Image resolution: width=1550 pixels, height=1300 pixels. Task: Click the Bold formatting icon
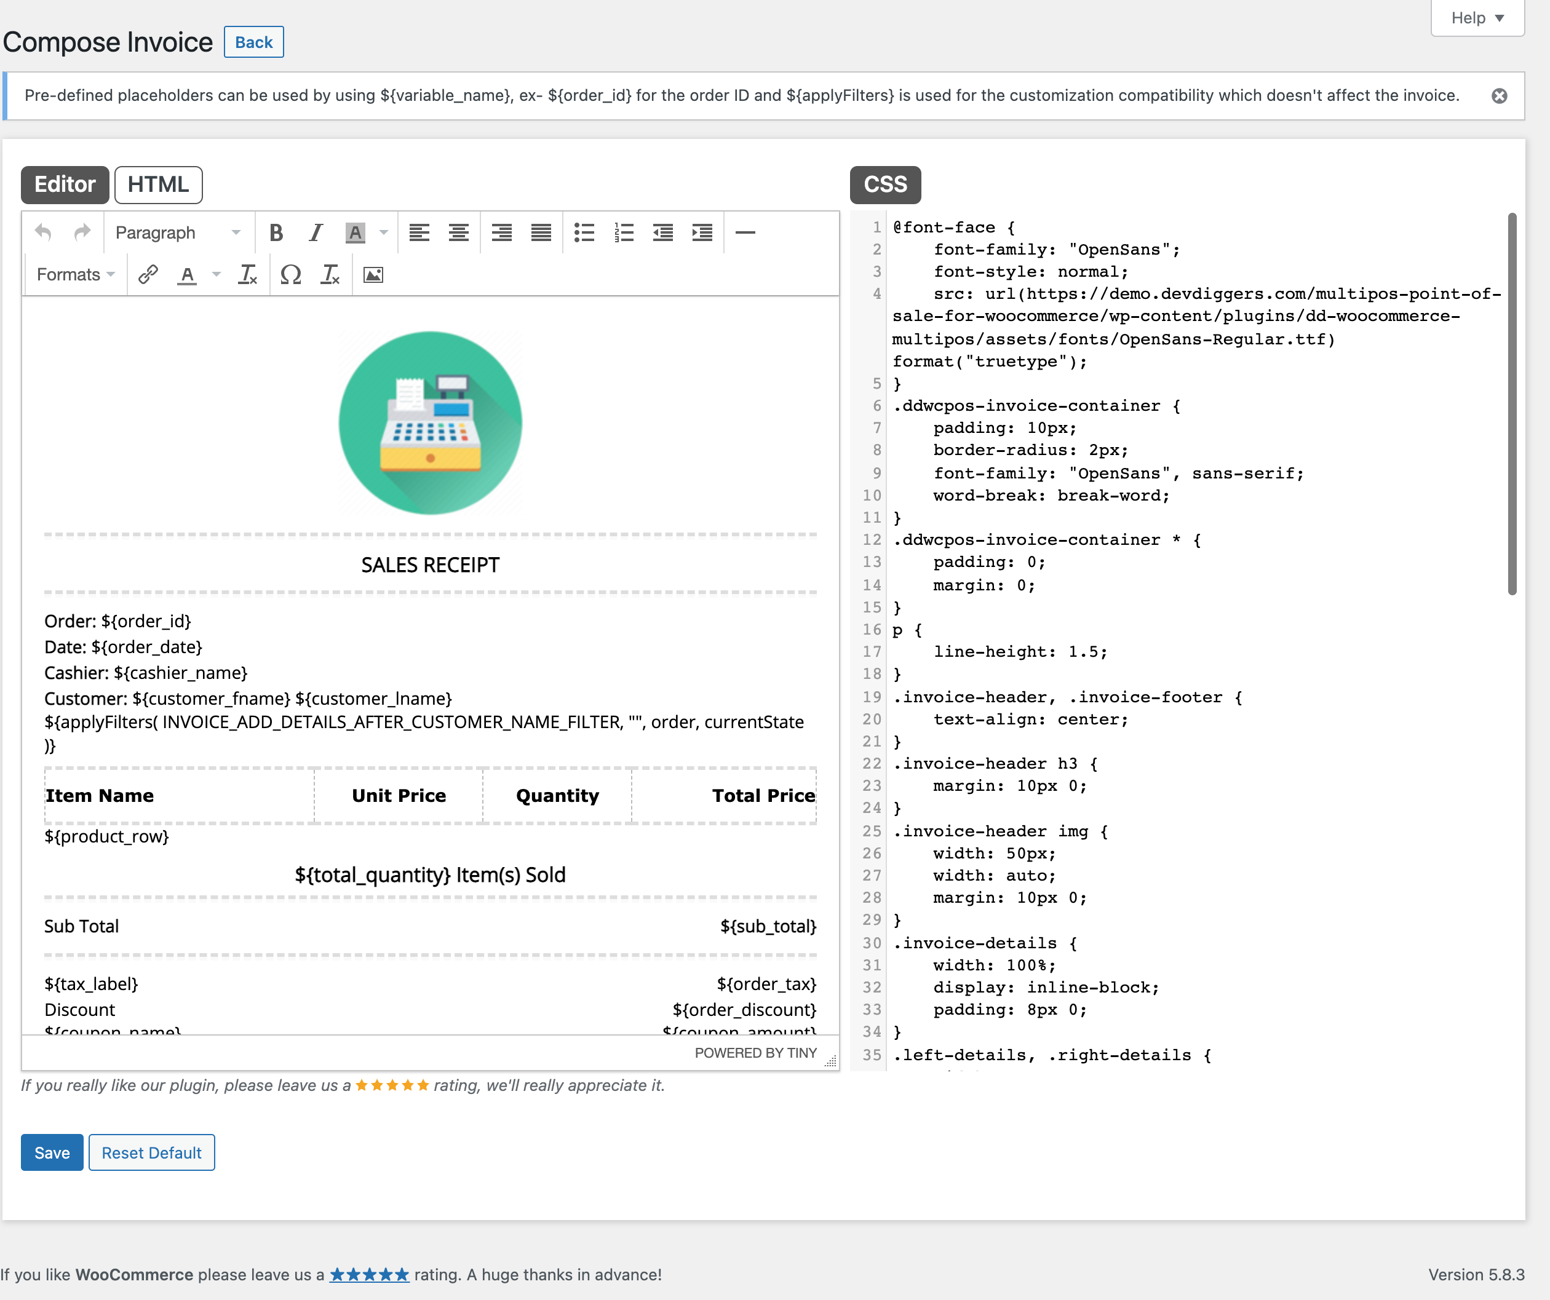click(x=276, y=233)
